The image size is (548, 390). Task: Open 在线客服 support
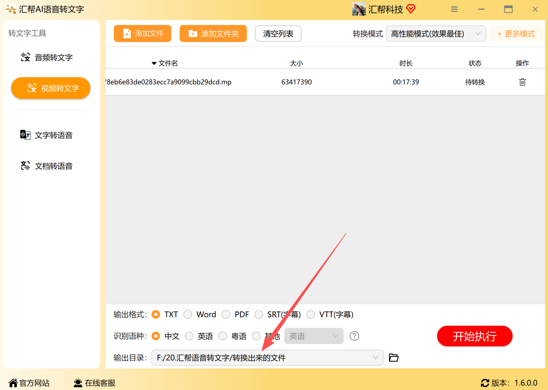(x=94, y=383)
